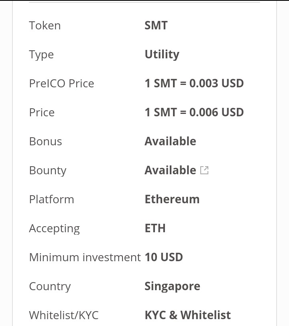This screenshot has height=326, width=289.
Task: Click the KYC & Whitelist value
Action: pos(187,315)
